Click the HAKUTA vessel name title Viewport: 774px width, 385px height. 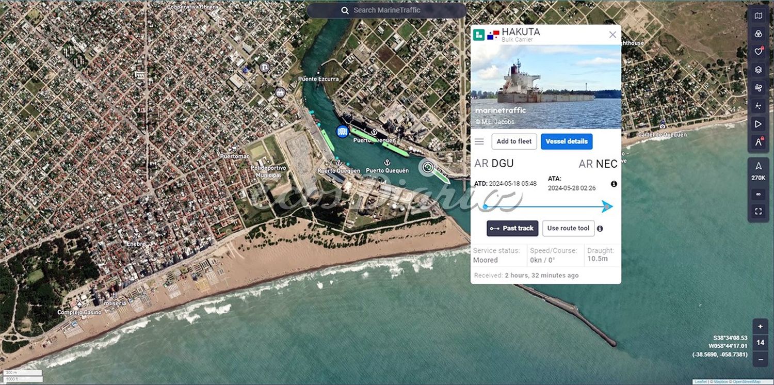521,31
